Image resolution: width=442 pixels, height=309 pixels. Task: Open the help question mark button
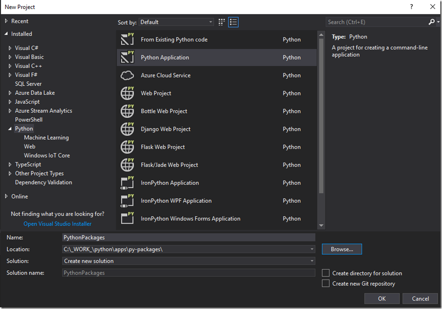411,7
